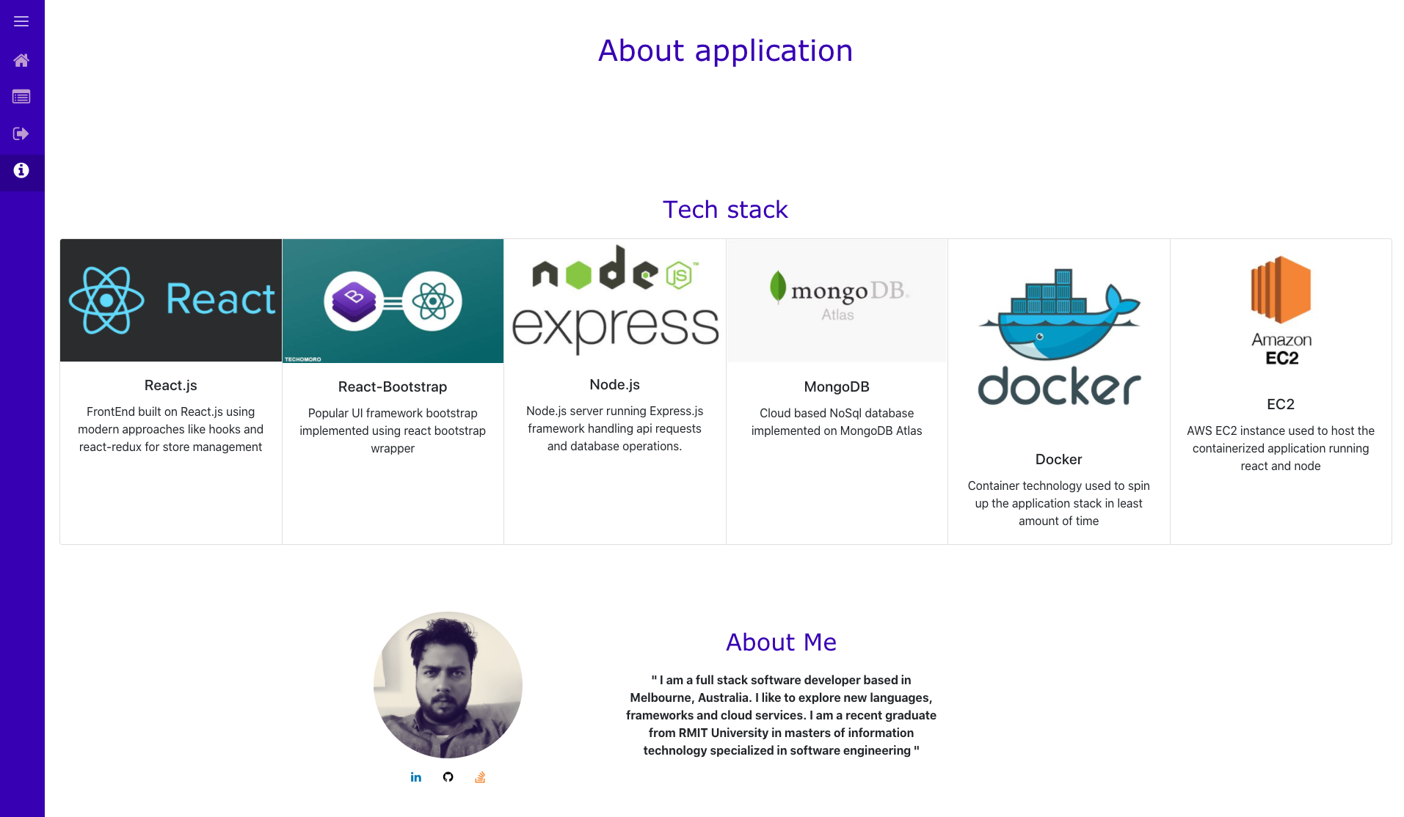The image size is (1404, 817).
Task: Click the About application heading
Action: click(x=725, y=51)
